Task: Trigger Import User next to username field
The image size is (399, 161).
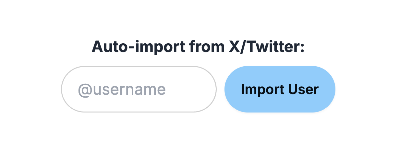Action: (280, 89)
